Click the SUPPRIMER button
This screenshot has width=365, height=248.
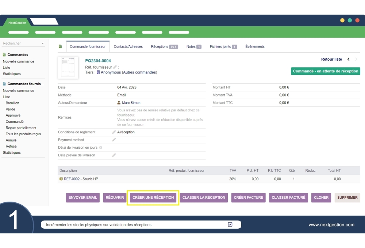pos(347,198)
